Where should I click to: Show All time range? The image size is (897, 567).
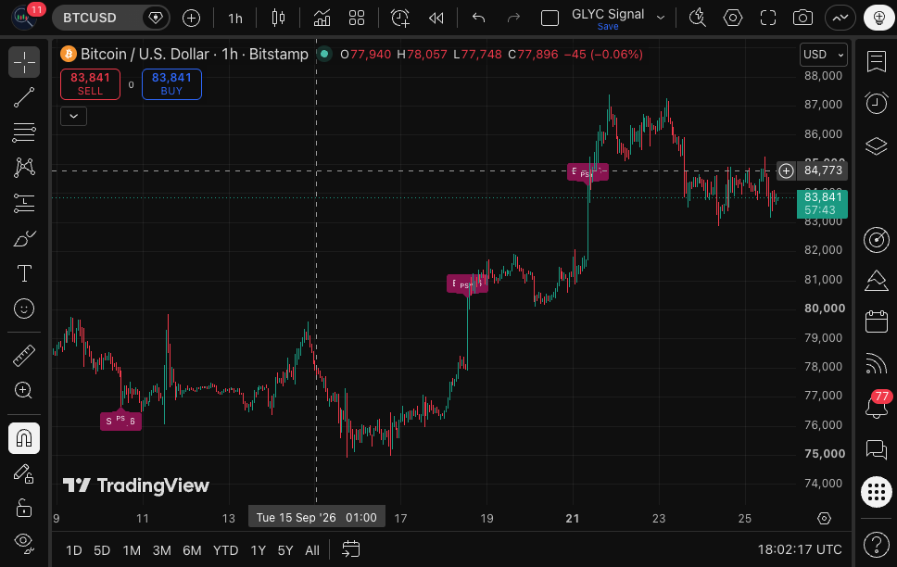[x=312, y=550]
